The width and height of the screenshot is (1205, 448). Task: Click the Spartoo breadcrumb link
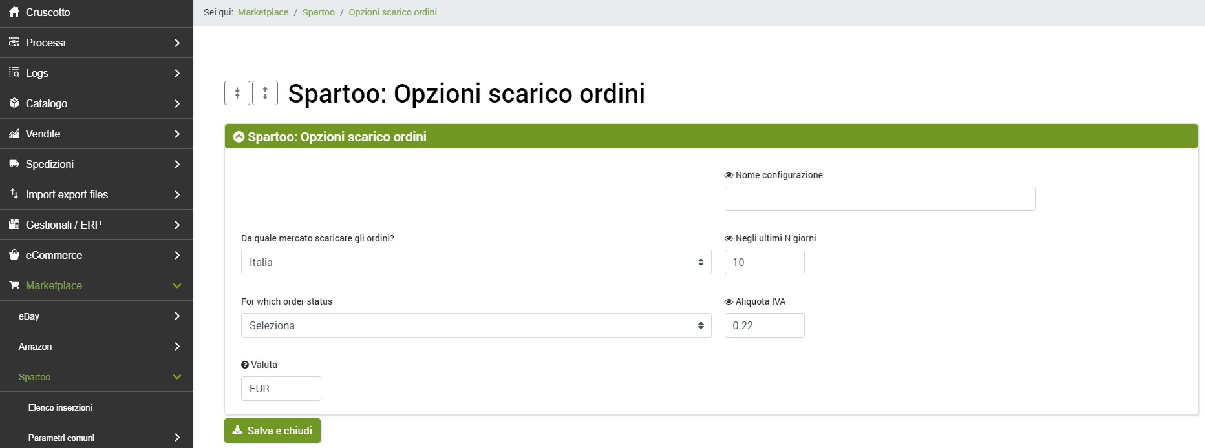pos(319,12)
